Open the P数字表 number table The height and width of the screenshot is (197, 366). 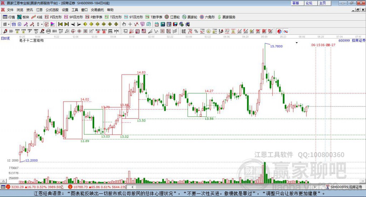tap(94, 17)
